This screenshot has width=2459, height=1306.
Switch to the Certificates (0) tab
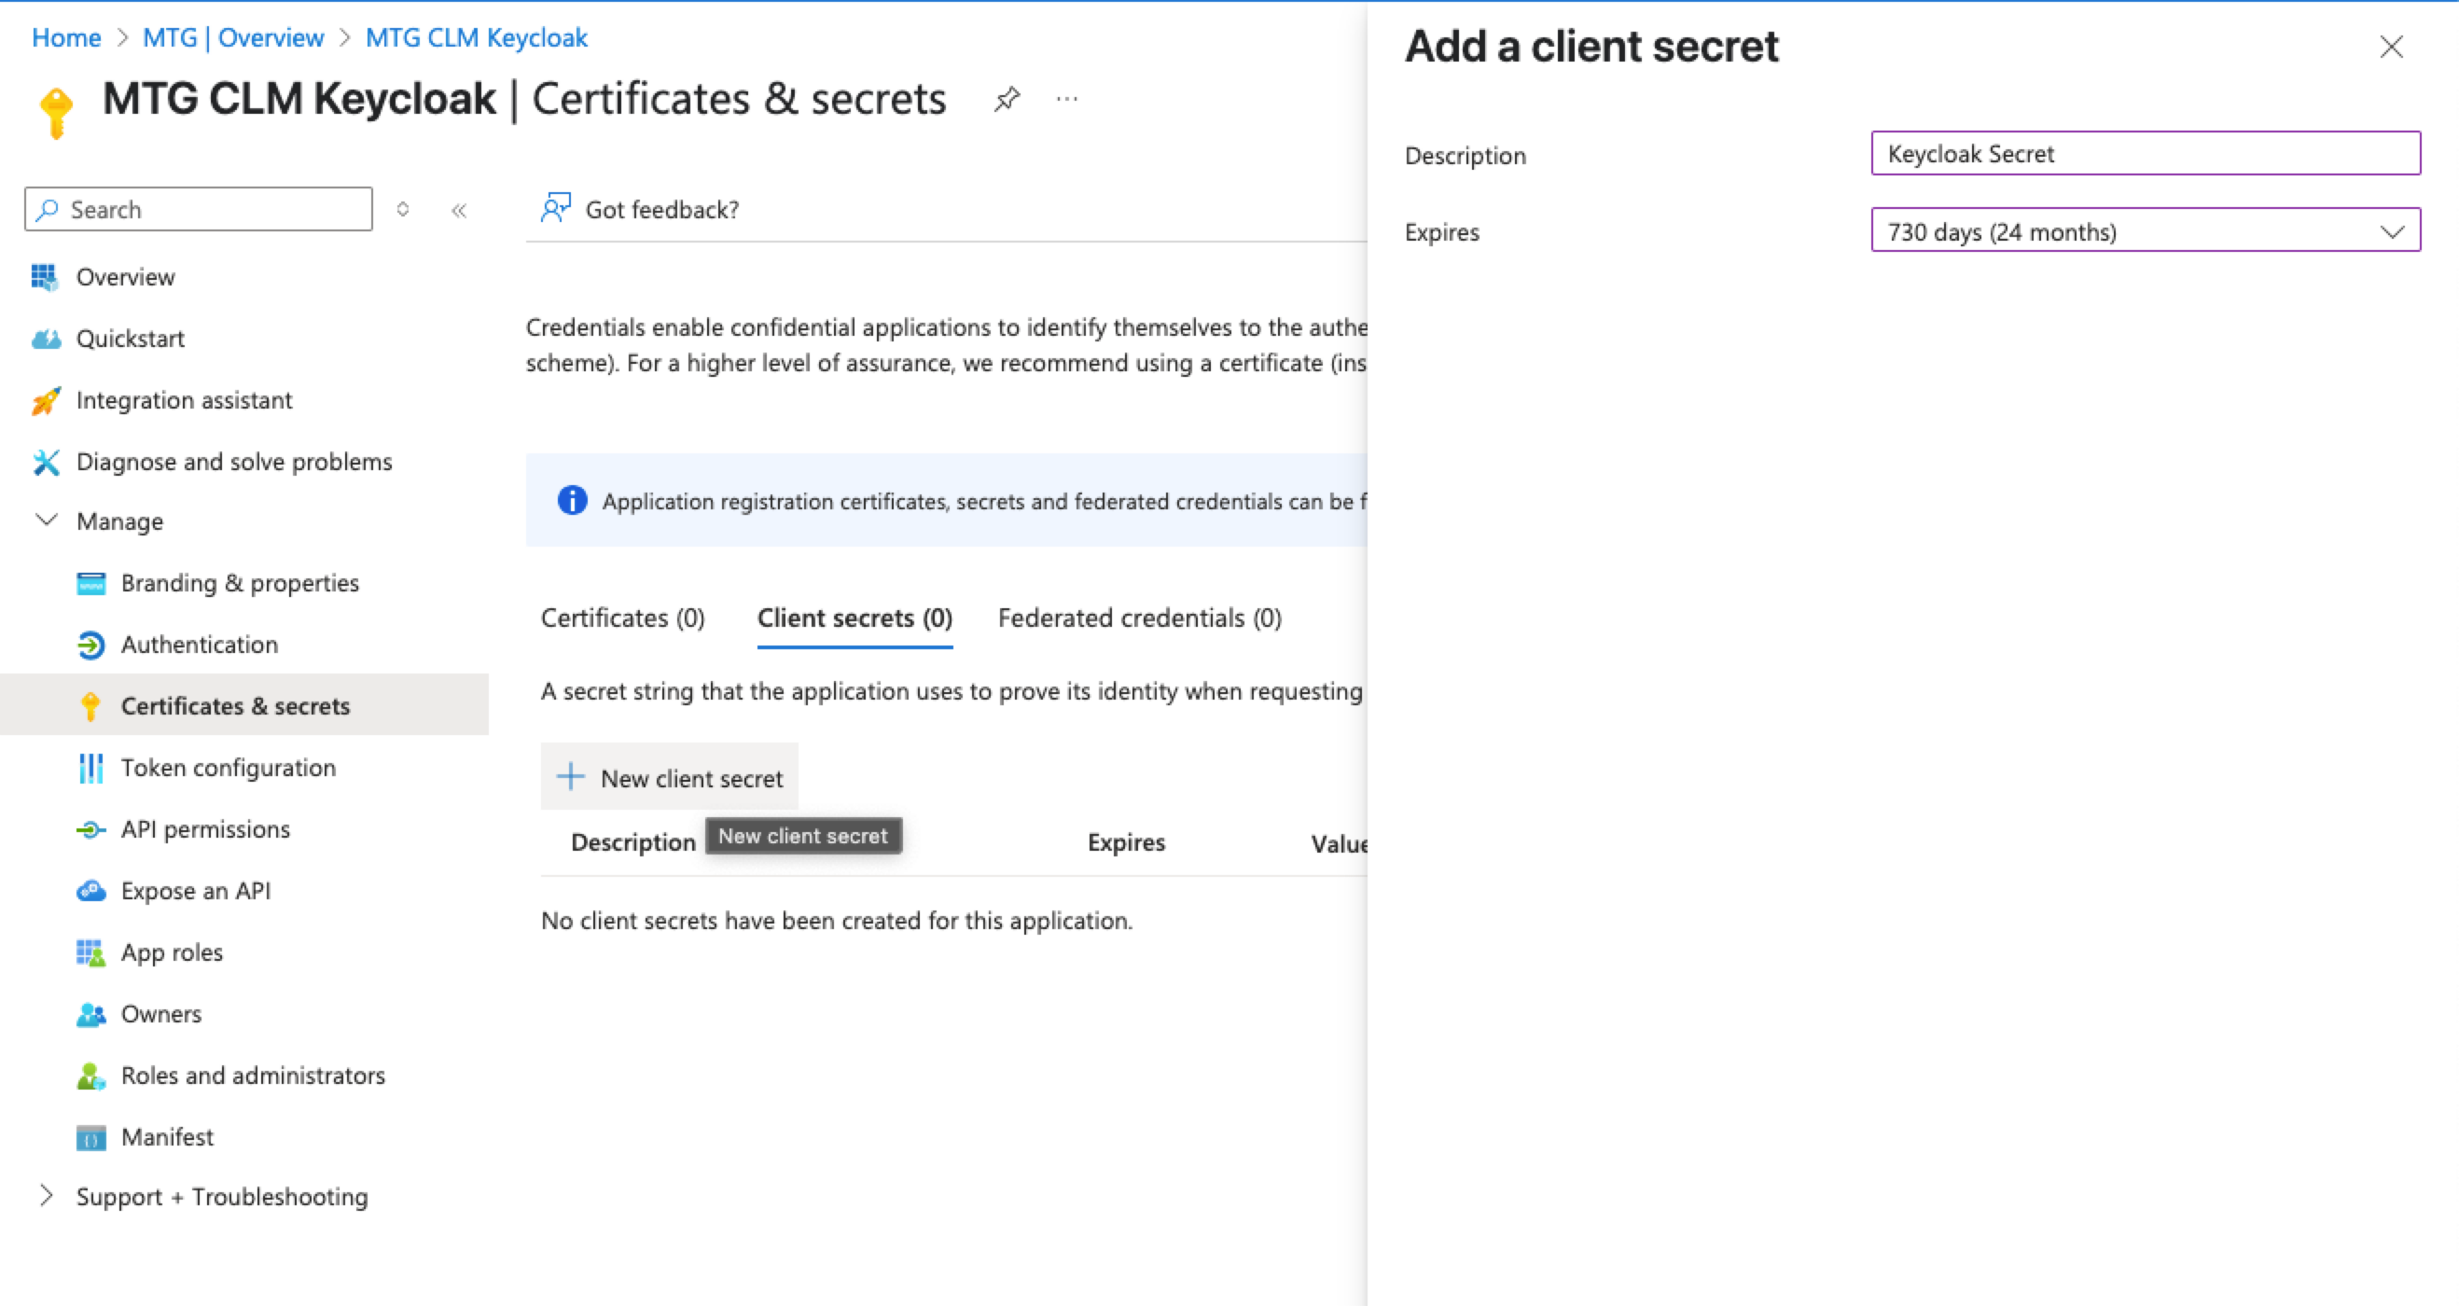[x=622, y=618]
